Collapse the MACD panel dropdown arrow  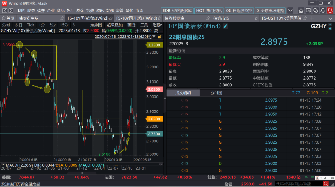161,165
